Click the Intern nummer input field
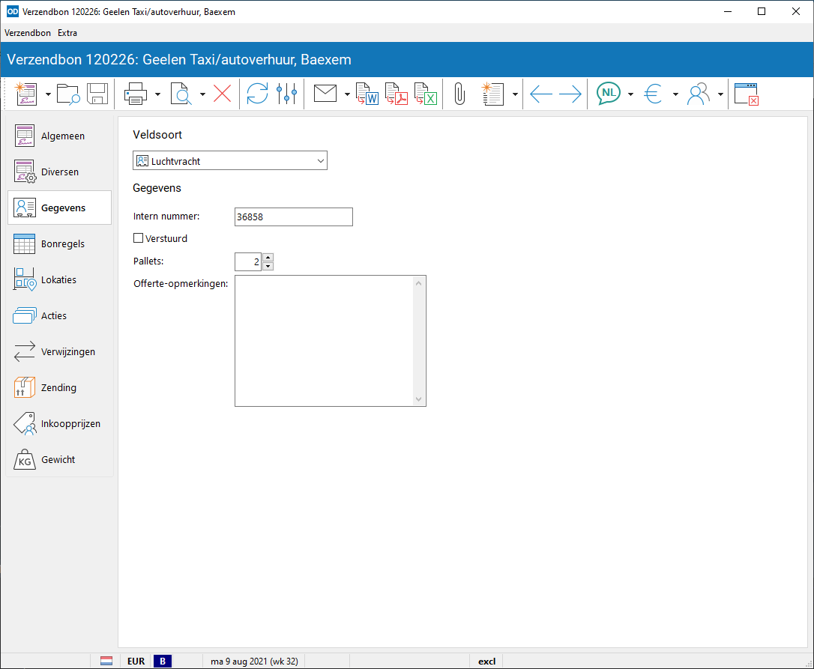 click(x=294, y=217)
